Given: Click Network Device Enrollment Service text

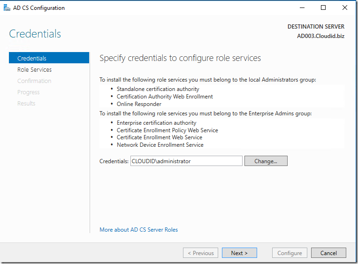Looking at the screenshot, I should click(160, 145).
